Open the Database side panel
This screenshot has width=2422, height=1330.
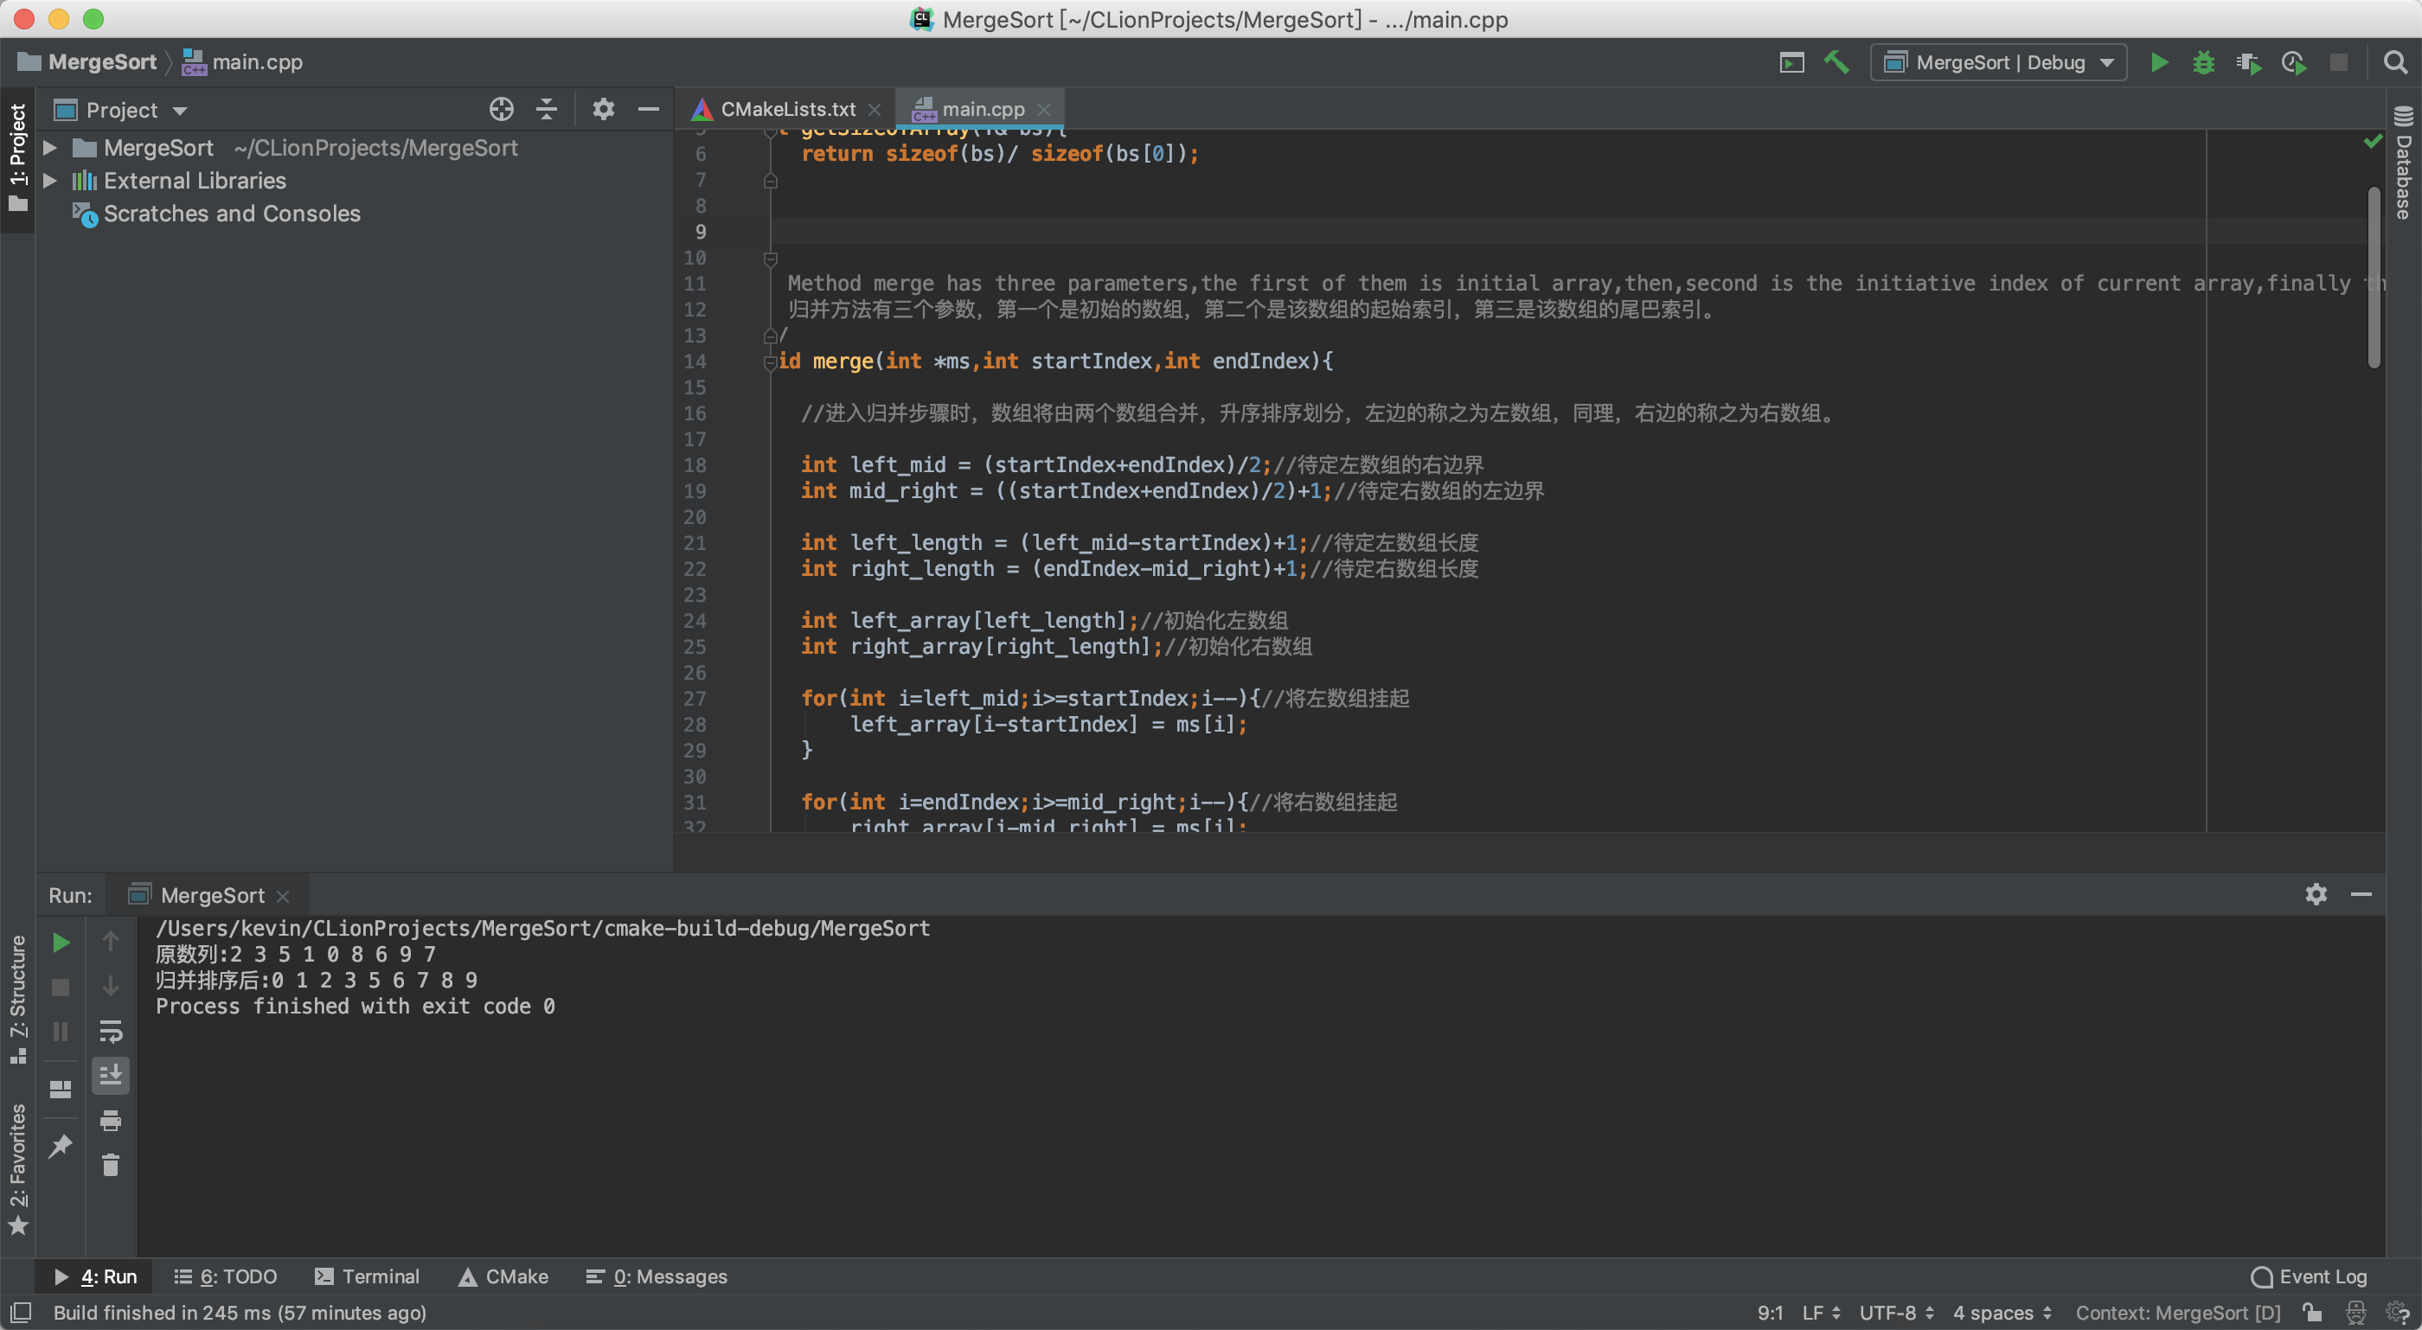pos(2403,162)
